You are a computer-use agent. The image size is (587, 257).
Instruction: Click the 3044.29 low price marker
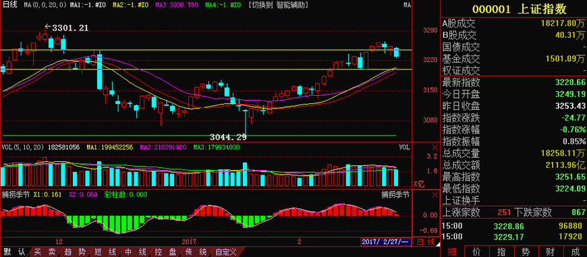(x=228, y=138)
